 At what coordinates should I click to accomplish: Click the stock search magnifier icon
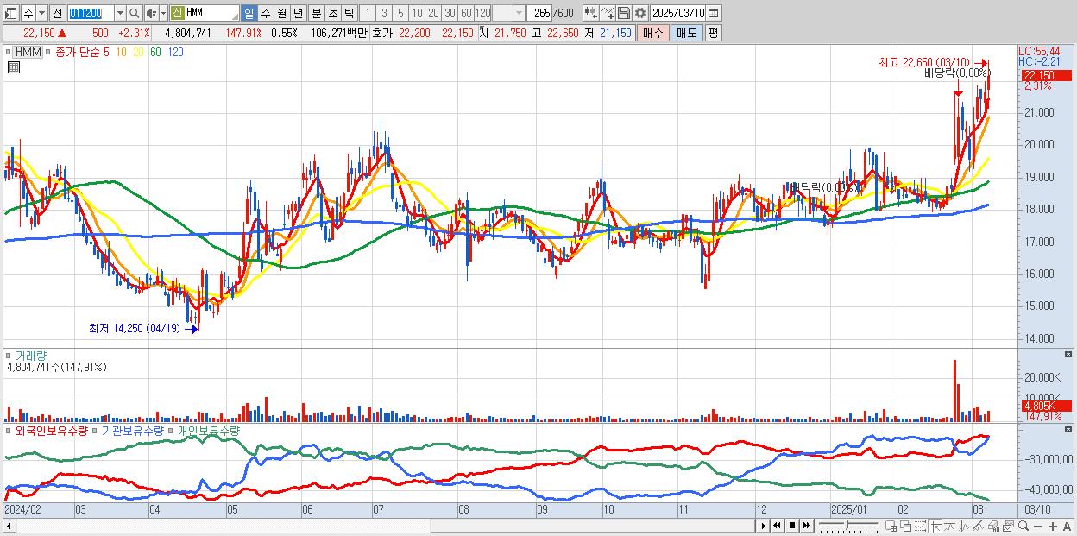134,13
